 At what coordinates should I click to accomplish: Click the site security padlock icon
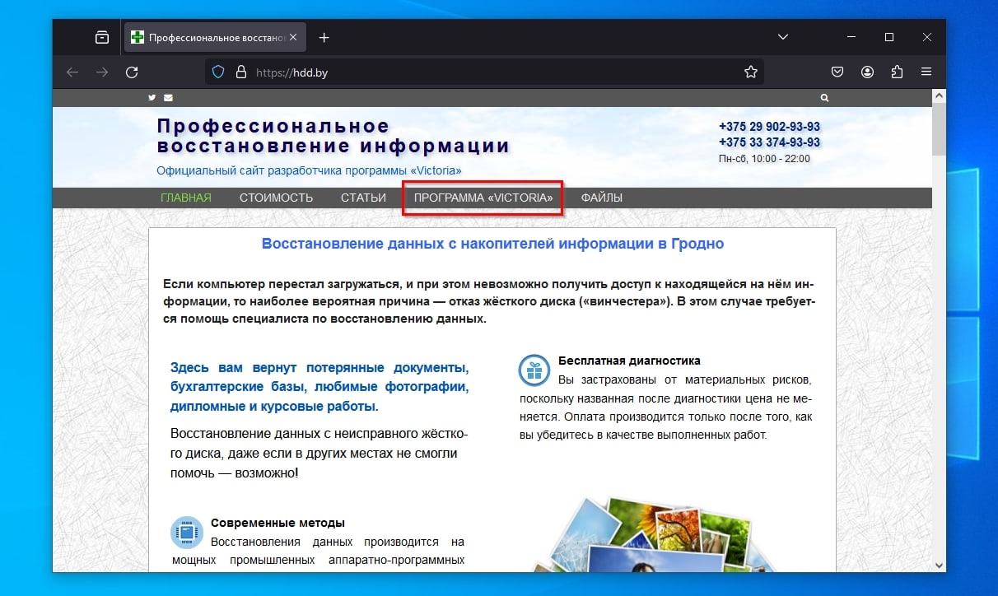(x=240, y=72)
